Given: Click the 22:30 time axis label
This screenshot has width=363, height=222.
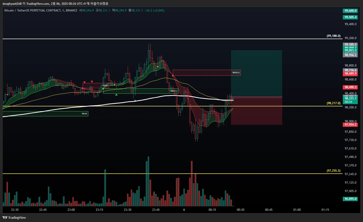Looking at the screenshot, I should pyautogui.click(x=15, y=210).
